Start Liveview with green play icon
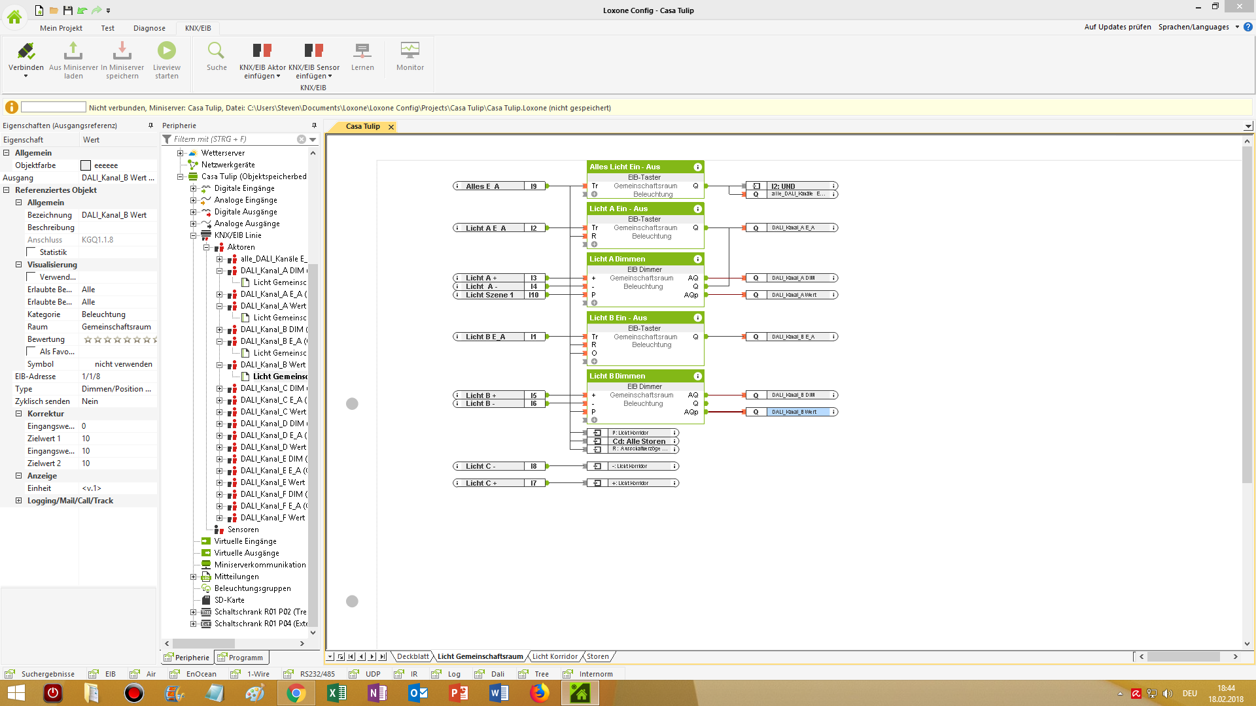This screenshot has height=706, width=1256. [x=166, y=51]
